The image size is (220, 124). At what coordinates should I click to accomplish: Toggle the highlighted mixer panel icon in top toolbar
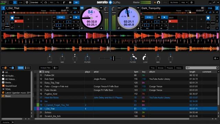click(x=76, y=2)
